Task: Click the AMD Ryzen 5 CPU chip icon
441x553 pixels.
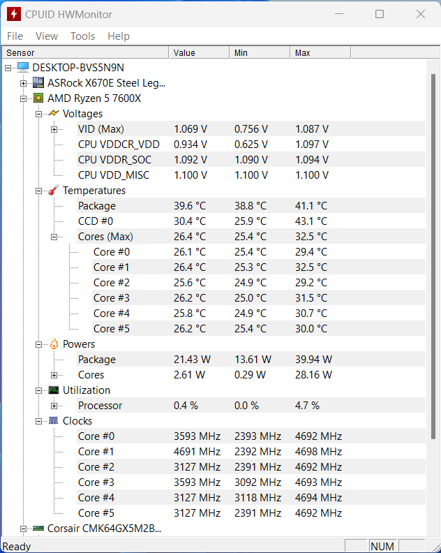Action: point(38,98)
